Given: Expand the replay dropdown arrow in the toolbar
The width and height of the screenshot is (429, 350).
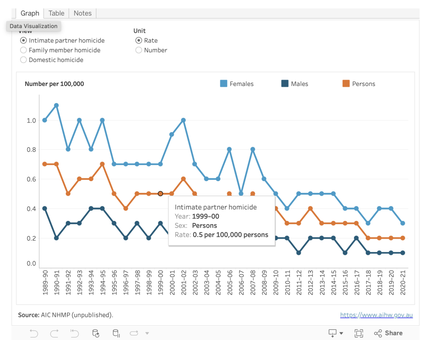Looking at the screenshot, I should (x=147, y=333).
